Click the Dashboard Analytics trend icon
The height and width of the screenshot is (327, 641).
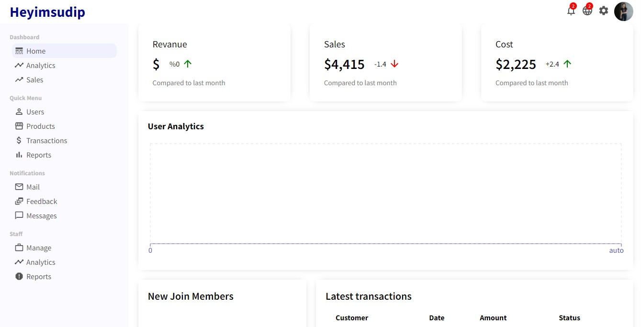coord(19,65)
